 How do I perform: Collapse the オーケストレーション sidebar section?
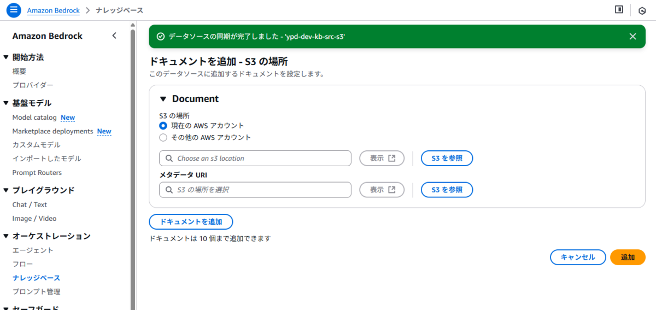coord(6,237)
